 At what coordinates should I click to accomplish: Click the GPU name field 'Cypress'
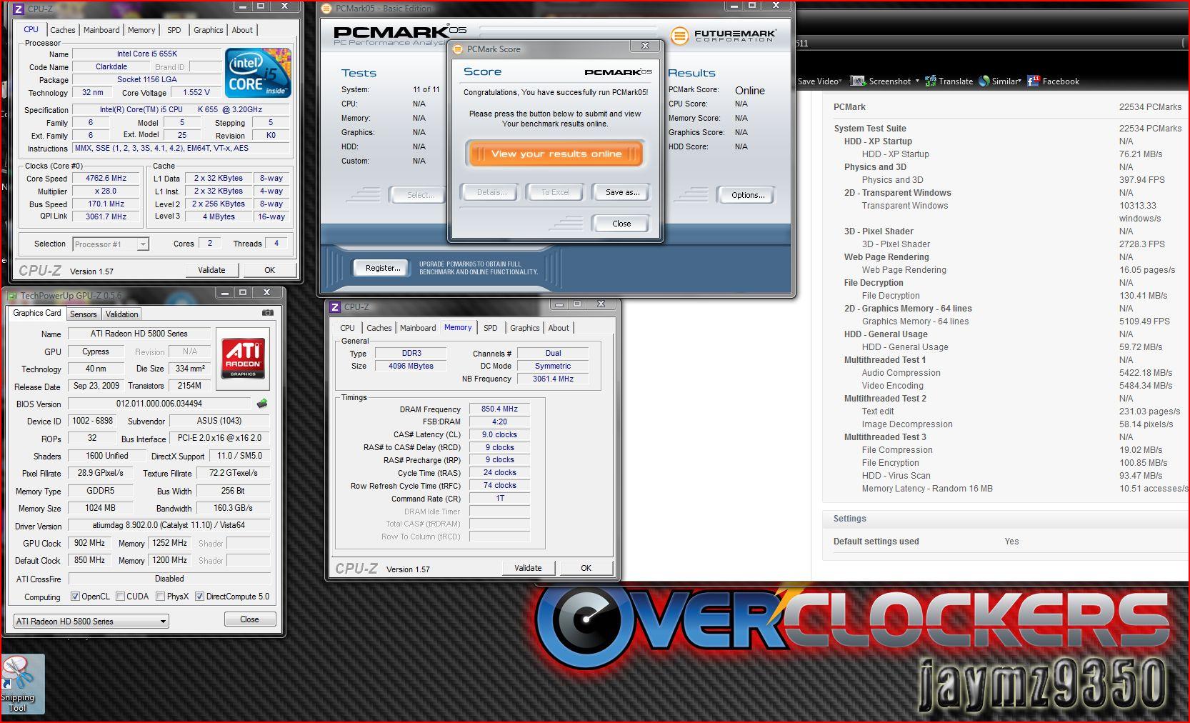[x=96, y=351]
